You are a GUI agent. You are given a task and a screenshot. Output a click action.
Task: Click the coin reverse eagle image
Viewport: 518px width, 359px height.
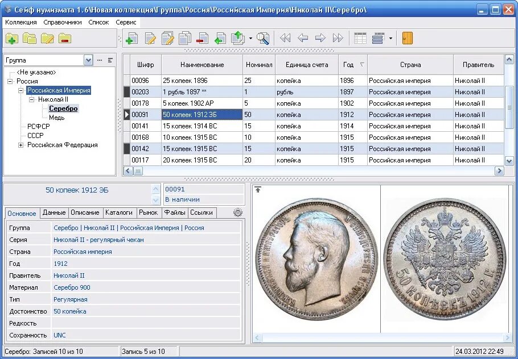(445, 259)
